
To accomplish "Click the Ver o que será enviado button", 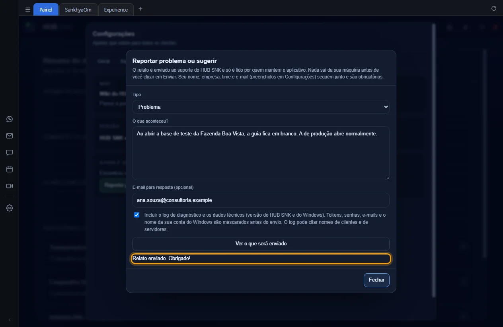I will 261,244.
